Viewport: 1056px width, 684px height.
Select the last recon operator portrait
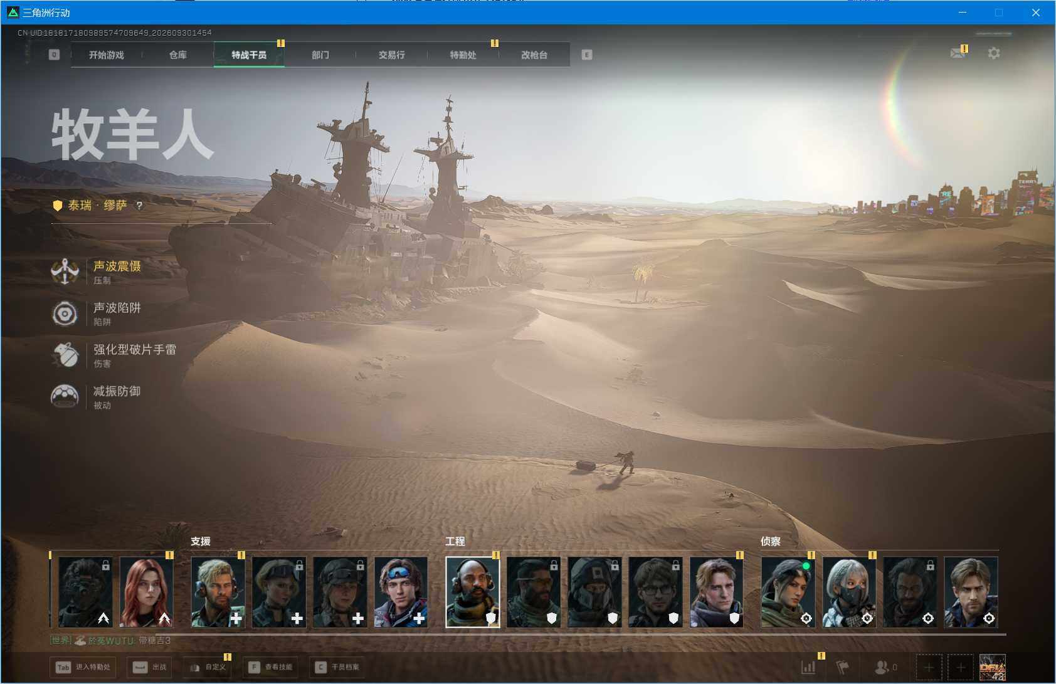tap(971, 592)
